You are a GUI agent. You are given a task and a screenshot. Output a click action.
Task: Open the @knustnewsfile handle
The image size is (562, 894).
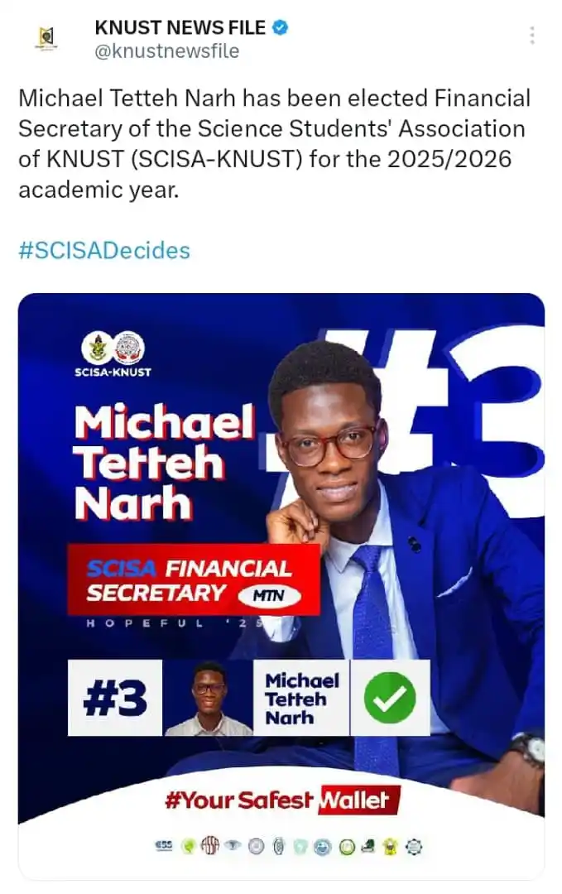[x=167, y=51]
